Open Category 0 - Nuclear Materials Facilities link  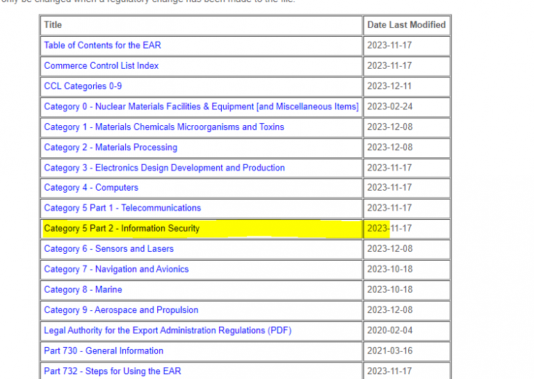click(x=201, y=106)
